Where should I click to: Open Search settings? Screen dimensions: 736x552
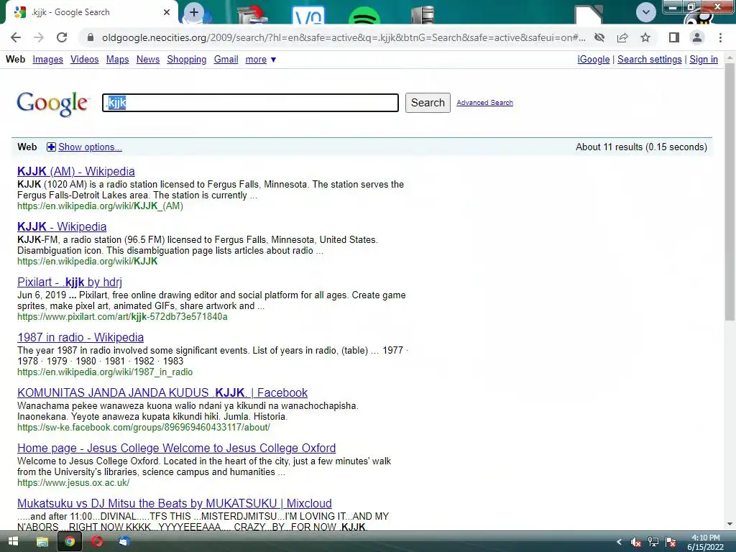click(649, 60)
